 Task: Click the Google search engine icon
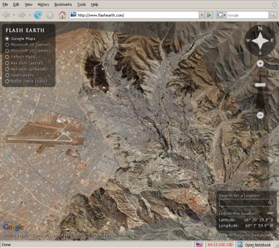point(220,15)
